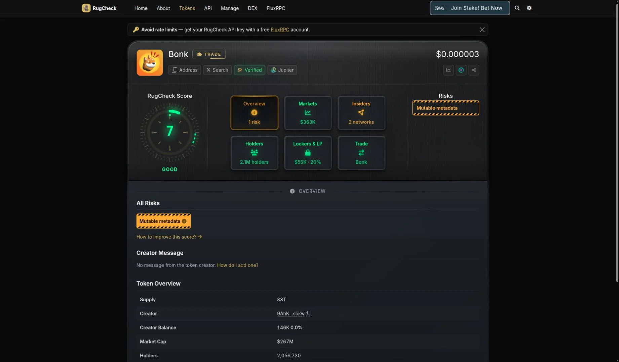Click the Mutable metadata risk in Risks panel
The width and height of the screenshot is (619, 362).
click(x=446, y=108)
